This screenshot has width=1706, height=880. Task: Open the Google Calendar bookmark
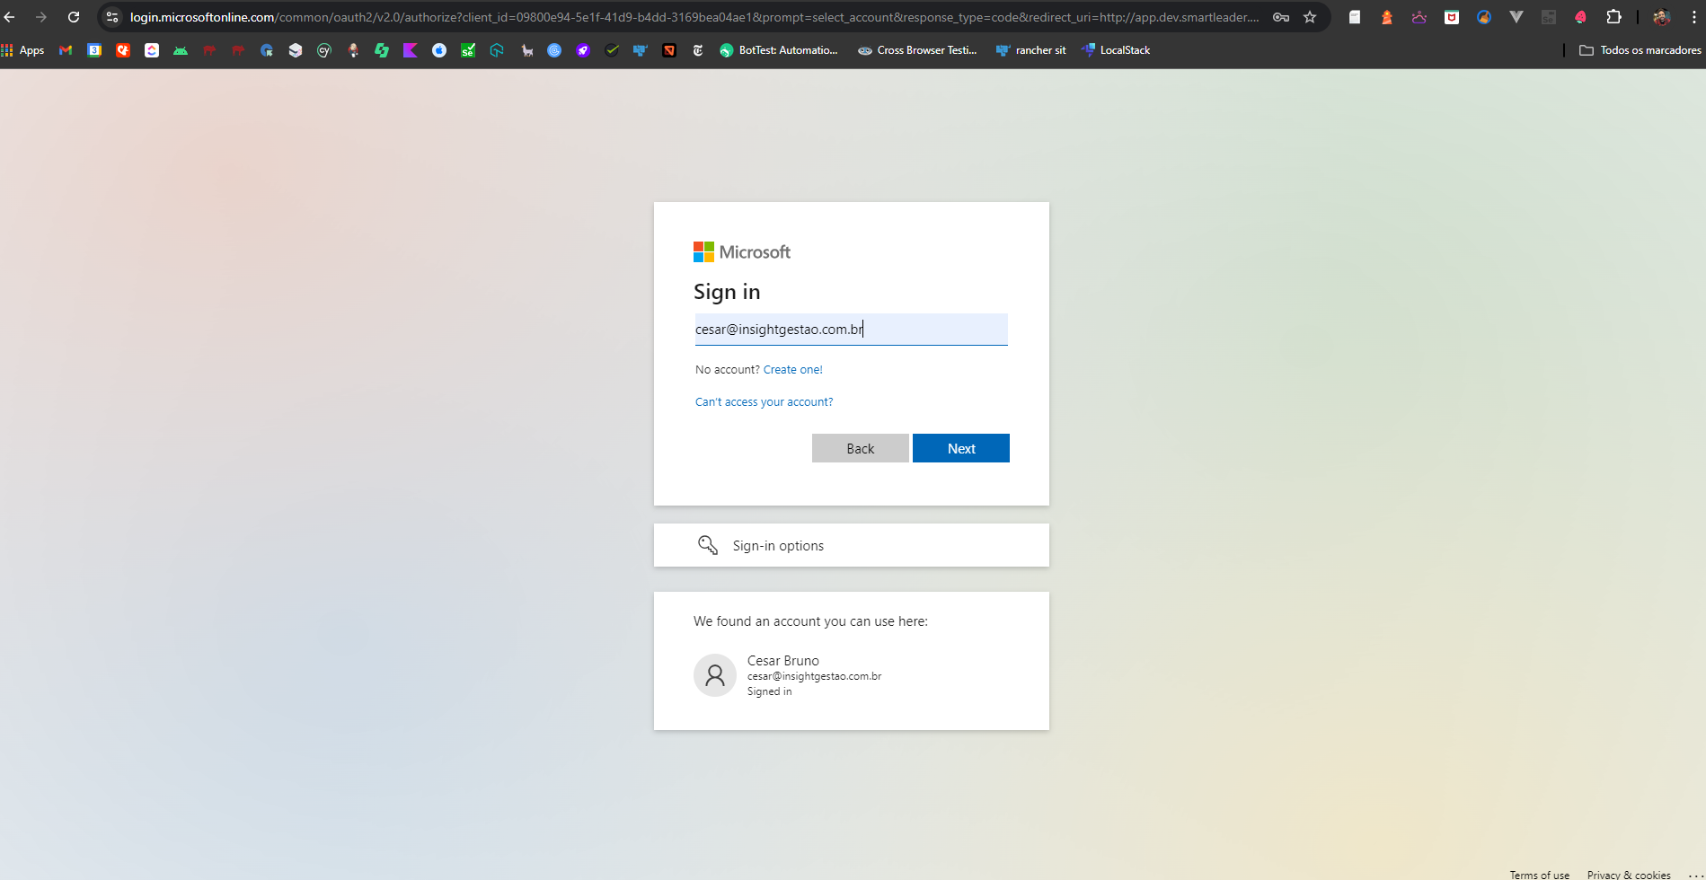pos(94,50)
